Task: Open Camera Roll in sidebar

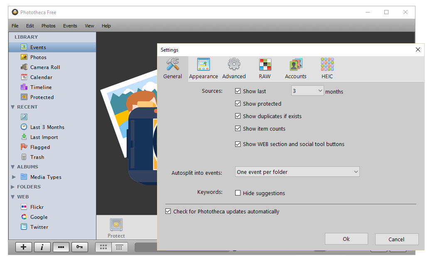Action: 24,67
